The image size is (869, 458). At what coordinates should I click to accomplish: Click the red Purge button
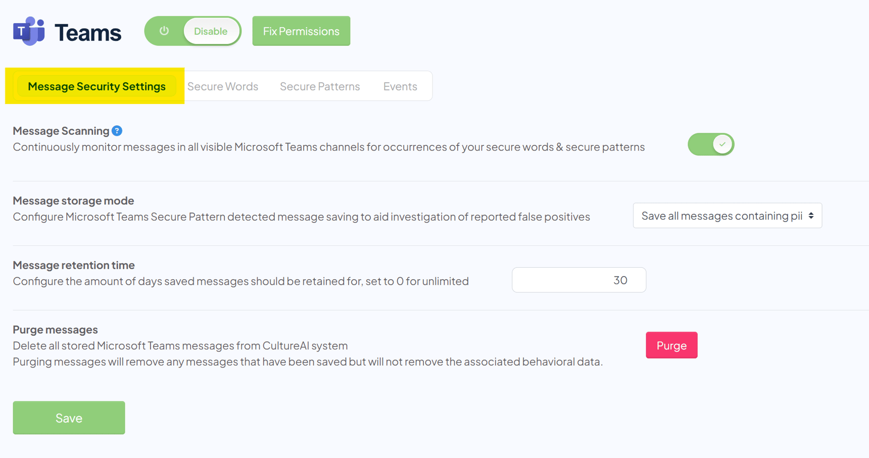[x=671, y=345]
